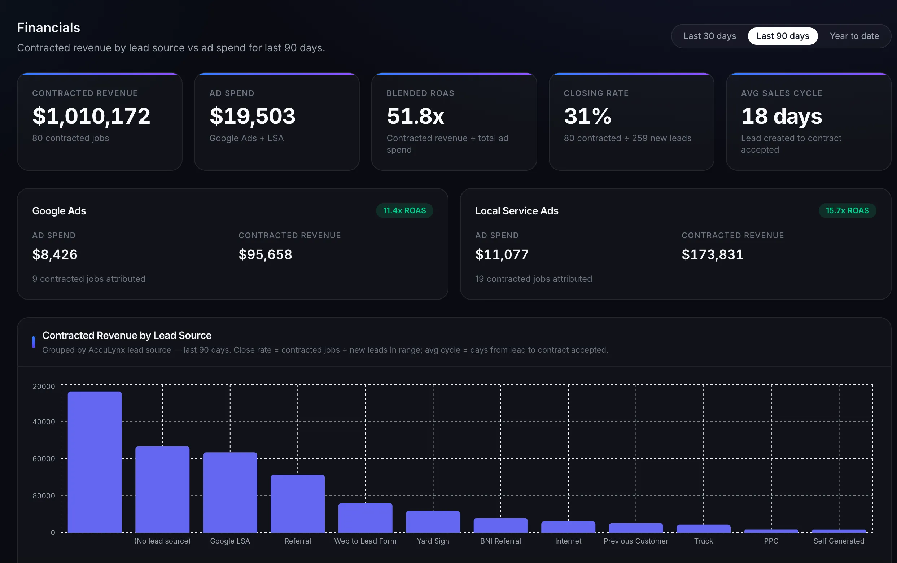Image resolution: width=897 pixels, height=563 pixels.
Task: Click the Previous Customer axis label
Action: [636, 541]
